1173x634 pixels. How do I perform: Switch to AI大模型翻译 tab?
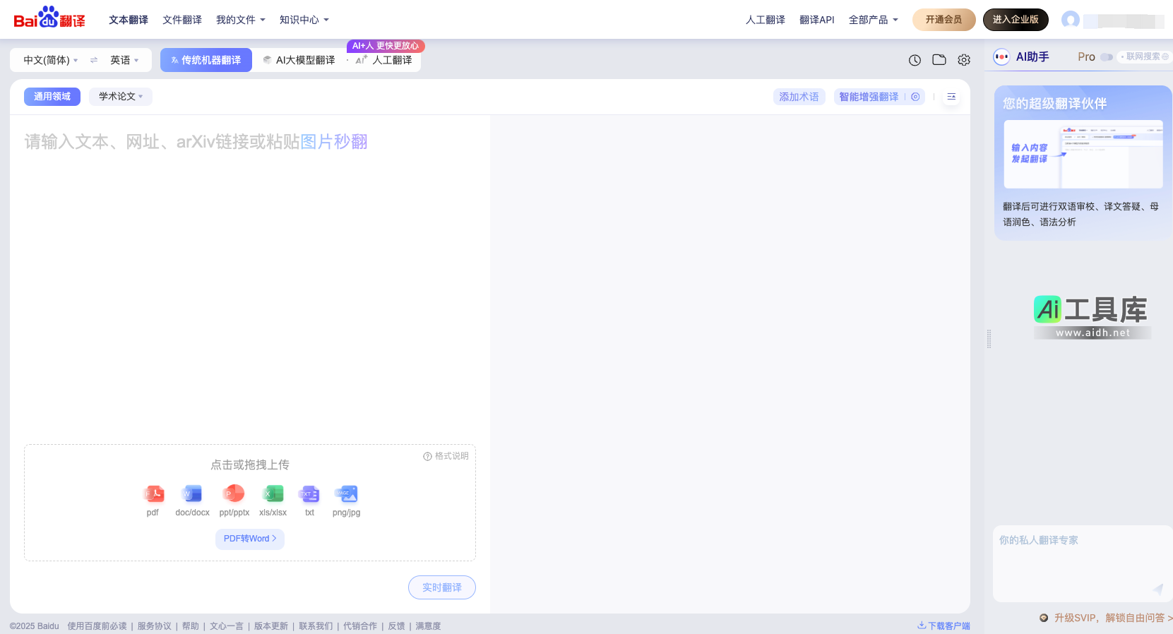pos(299,60)
